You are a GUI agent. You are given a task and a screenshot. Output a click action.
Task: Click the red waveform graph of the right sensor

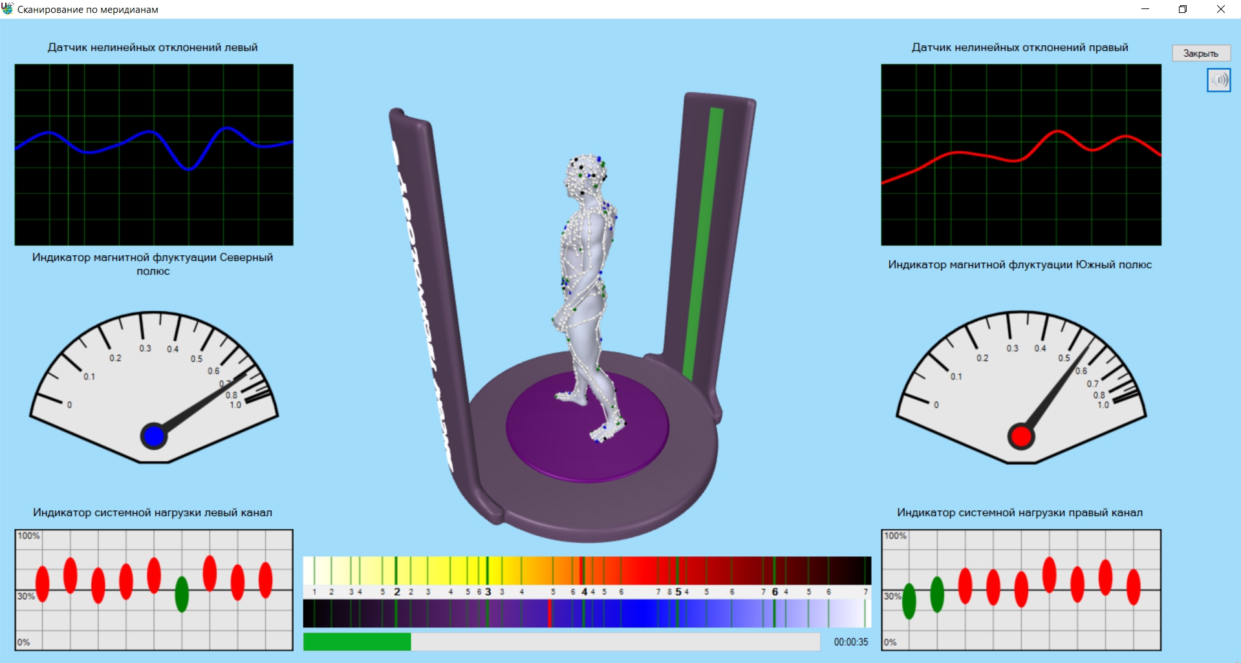pos(1020,154)
